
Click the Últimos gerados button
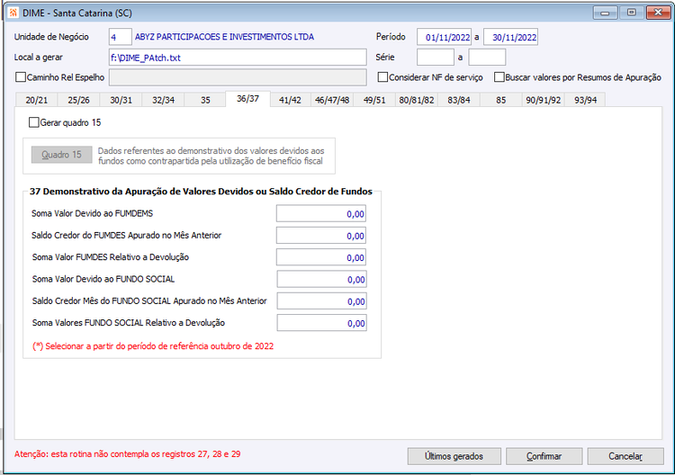pyautogui.click(x=454, y=456)
